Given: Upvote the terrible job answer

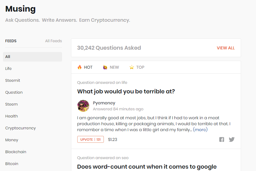Looking at the screenshot, I should click(90, 139).
